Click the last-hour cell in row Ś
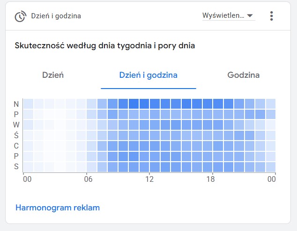Image resolution: width=297 pixels, height=231 pixels. tap(271, 135)
